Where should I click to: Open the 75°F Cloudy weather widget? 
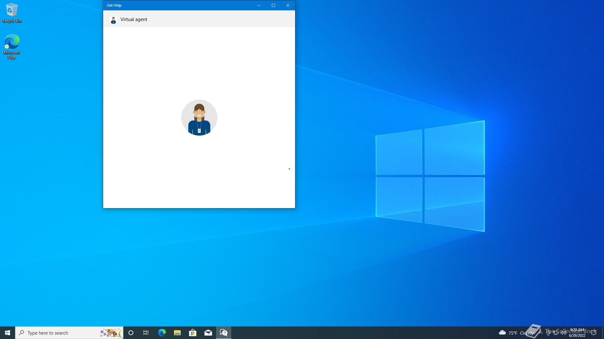click(516, 333)
